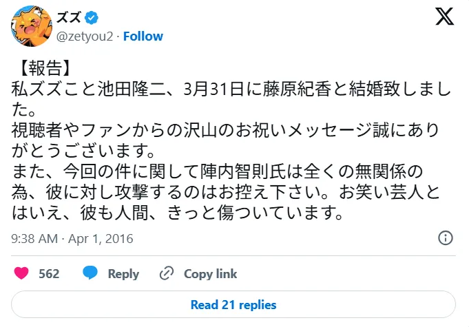Open the X logo in the corner
Viewport: 469px width, 327px height.
444,19
